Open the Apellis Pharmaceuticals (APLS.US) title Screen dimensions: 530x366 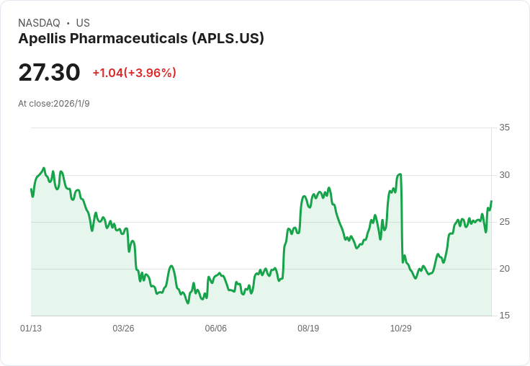click(x=141, y=38)
